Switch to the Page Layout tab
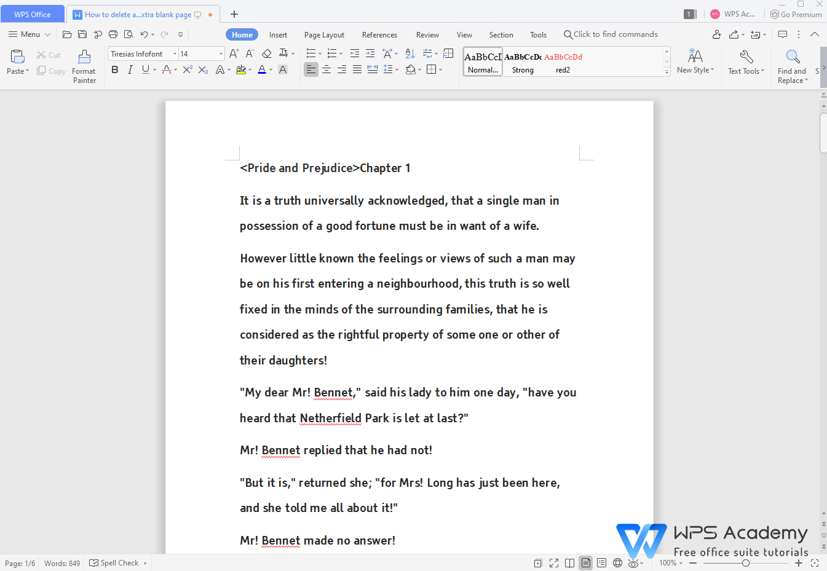The width and height of the screenshot is (827, 571). [324, 35]
